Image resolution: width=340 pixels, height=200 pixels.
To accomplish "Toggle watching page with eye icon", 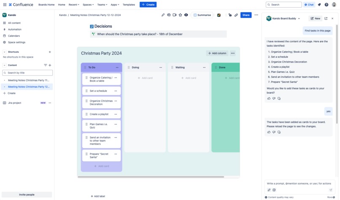I will pyautogui.click(x=186, y=15).
